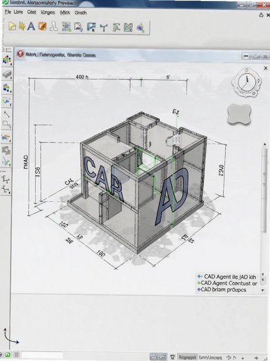The width and height of the screenshot is (270, 361).
Task: Click the gray rounded square view widget
Action: tap(239, 114)
